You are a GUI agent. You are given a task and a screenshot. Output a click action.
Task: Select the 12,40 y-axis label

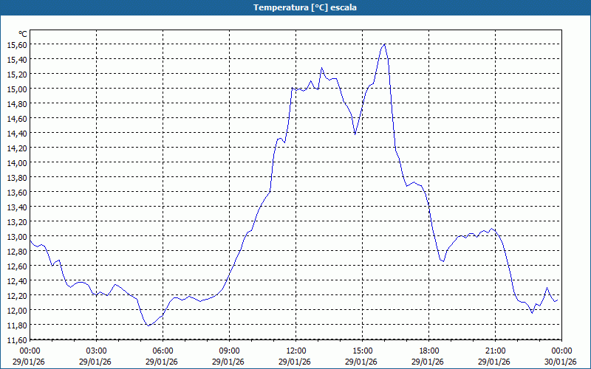(x=17, y=281)
